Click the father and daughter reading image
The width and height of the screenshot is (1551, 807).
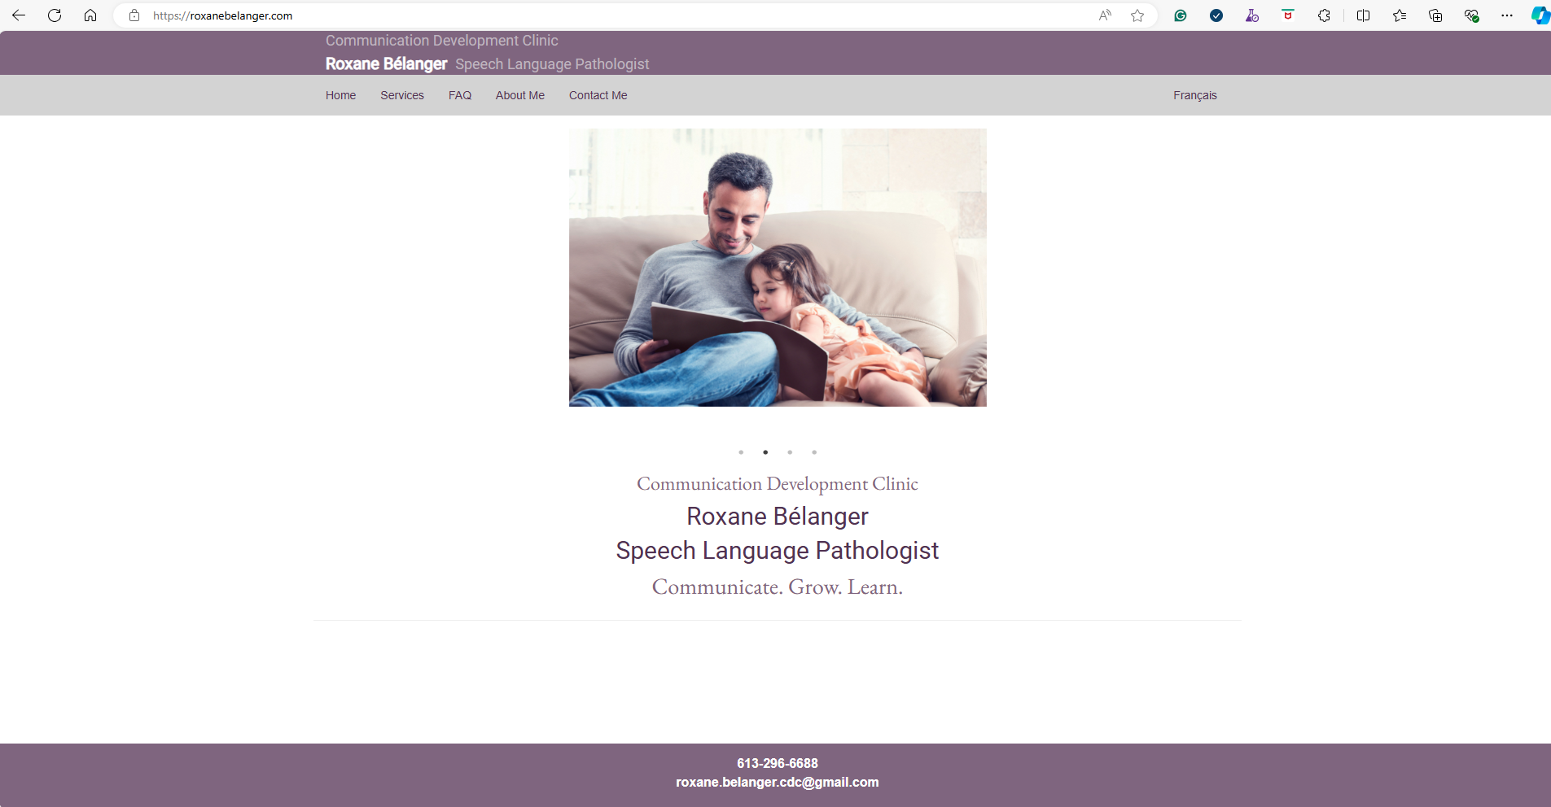click(778, 268)
